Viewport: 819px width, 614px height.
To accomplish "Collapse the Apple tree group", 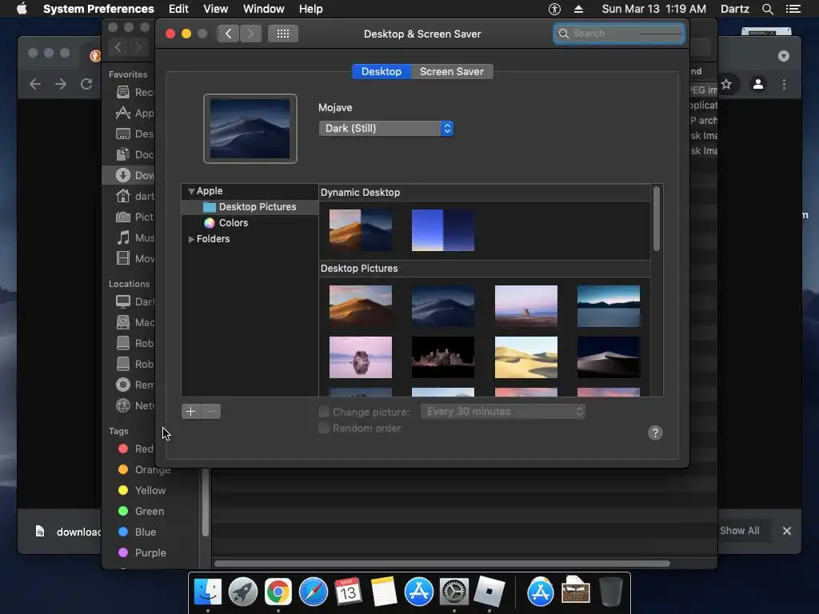I will (191, 192).
